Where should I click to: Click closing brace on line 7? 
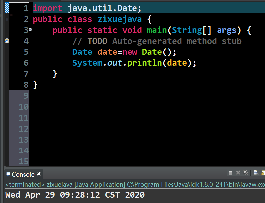point(55,74)
